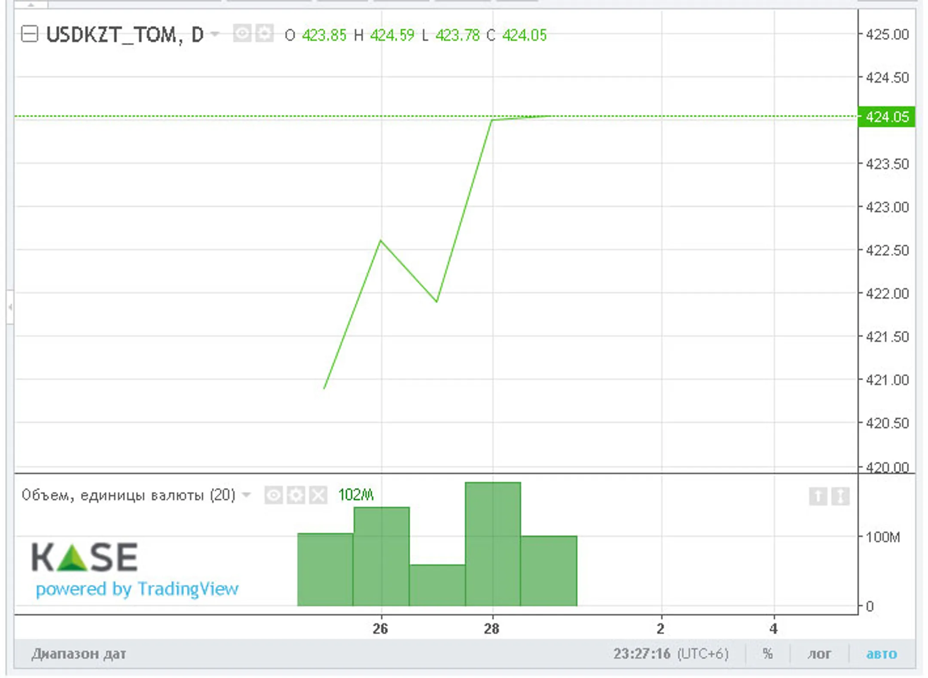This screenshot has height=678, width=928.
Task: Click the small up arrow tab at top-left
Action: (x=31, y=5)
